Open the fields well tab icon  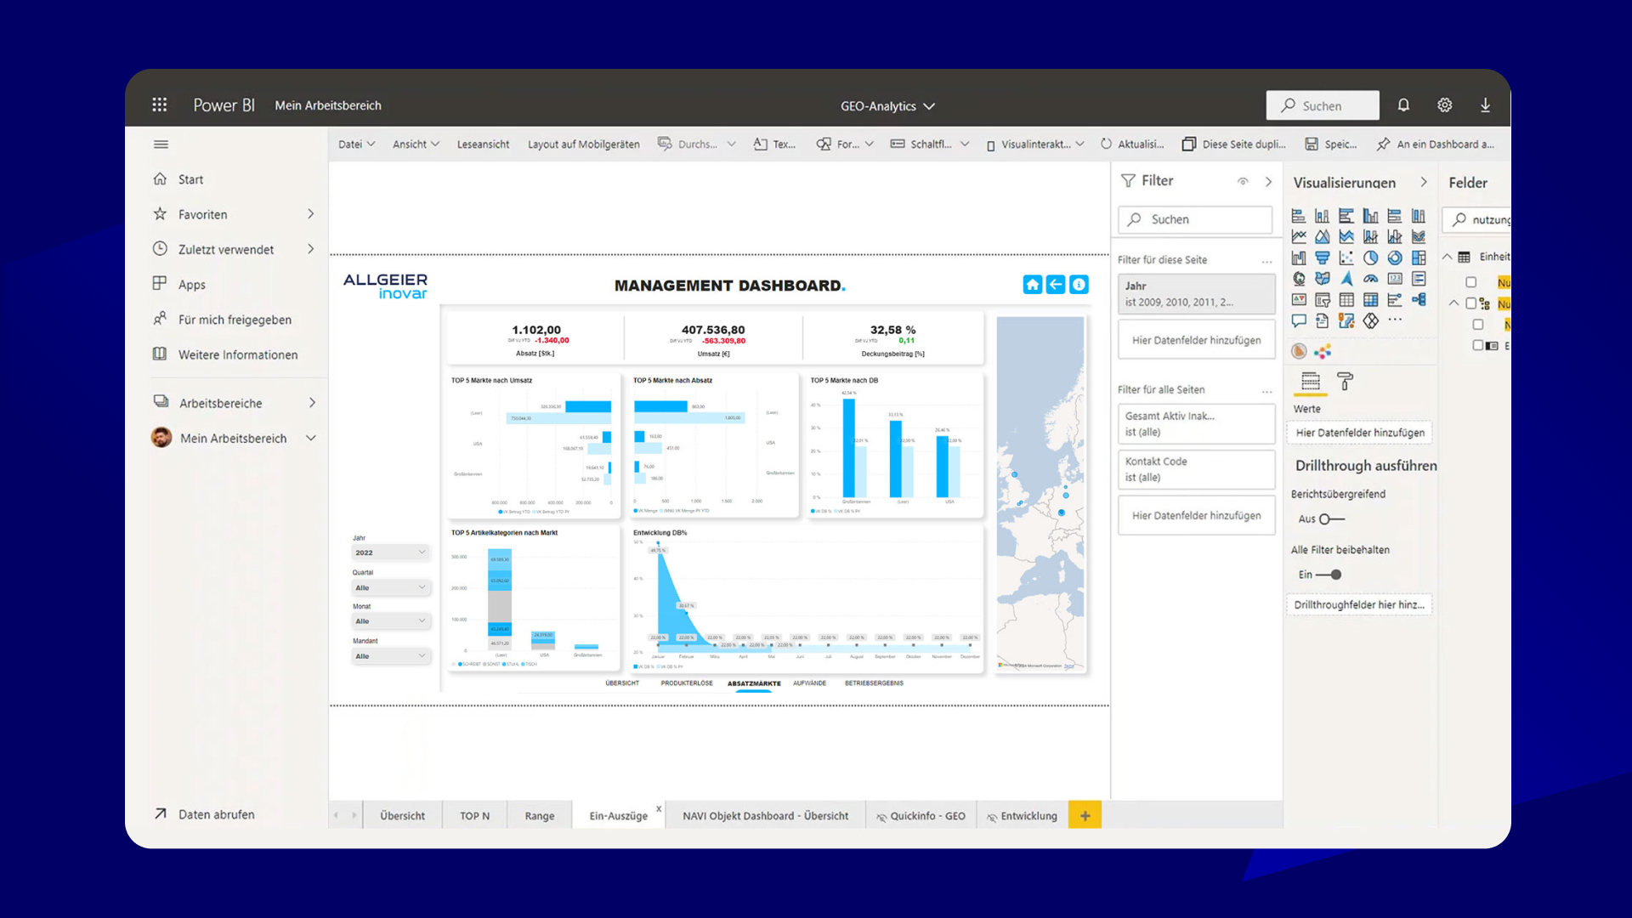1311,382
